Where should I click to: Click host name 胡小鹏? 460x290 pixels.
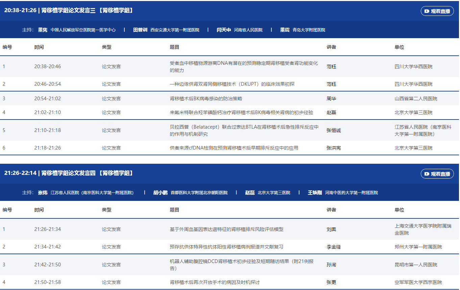pyautogui.click(x=160, y=192)
